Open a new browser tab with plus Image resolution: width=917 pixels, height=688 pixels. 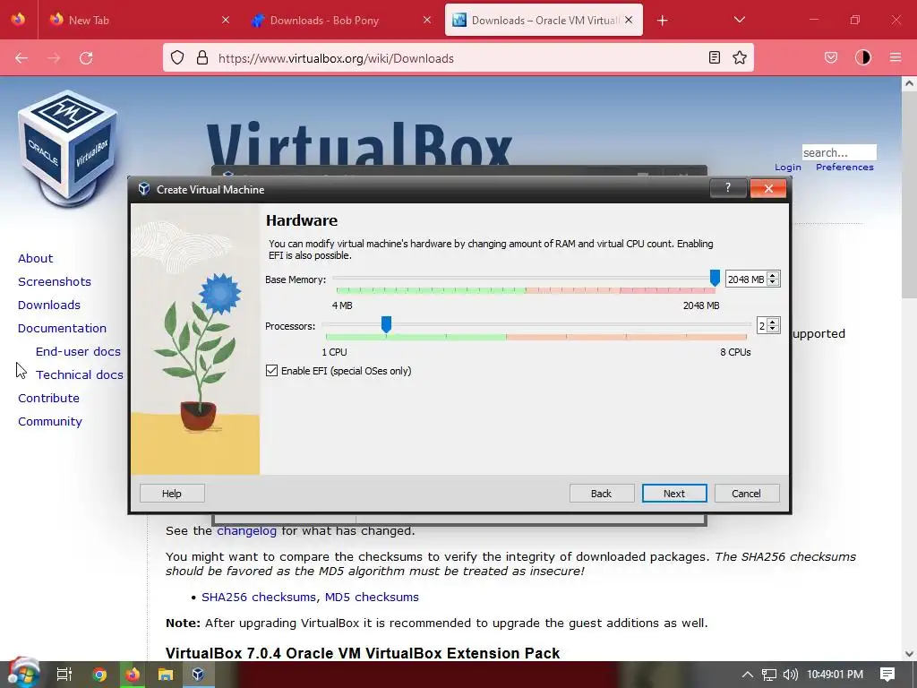coord(662,21)
